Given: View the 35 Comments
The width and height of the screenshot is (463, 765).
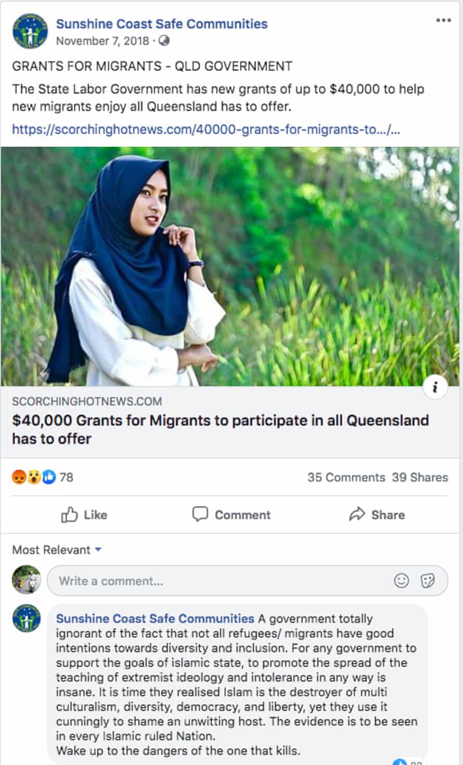Looking at the screenshot, I should (346, 477).
